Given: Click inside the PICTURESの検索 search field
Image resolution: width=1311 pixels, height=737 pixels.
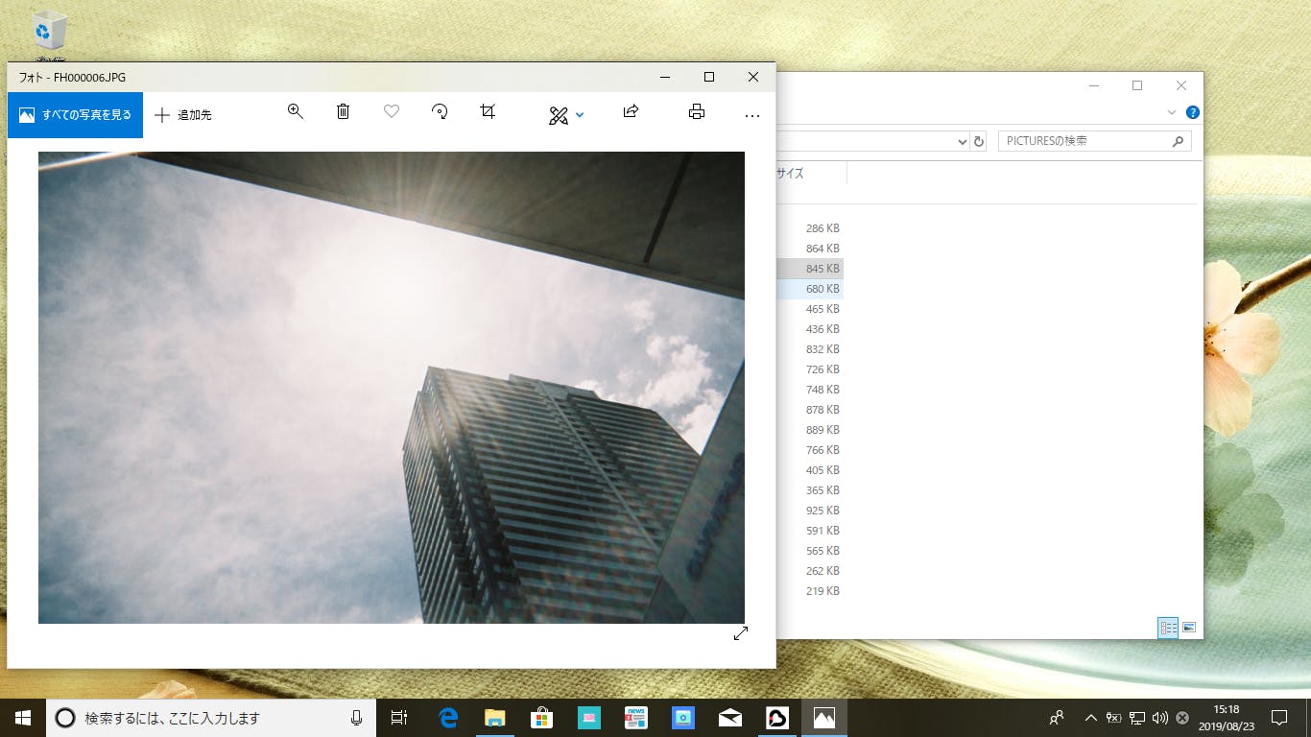Looking at the screenshot, I should point(1083,141).
